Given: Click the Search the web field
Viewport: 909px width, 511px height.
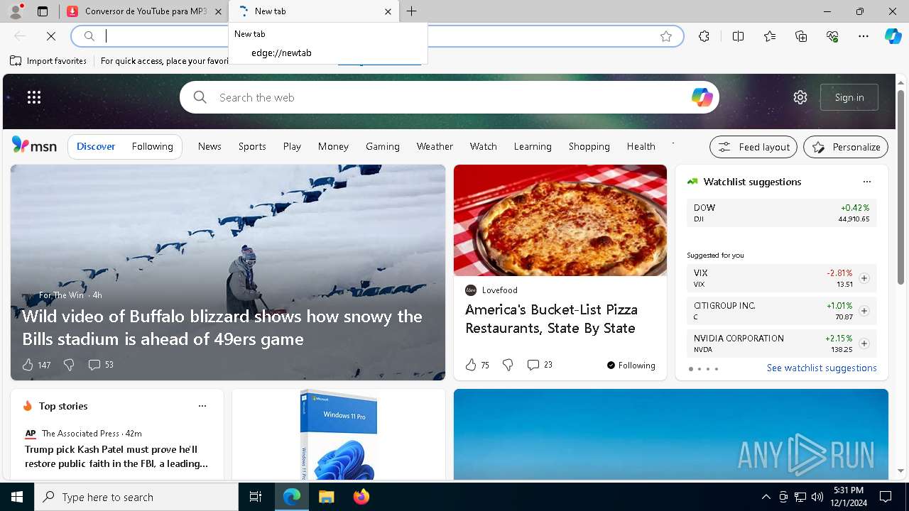Looking at the screenshot, I should coord(450,97).
